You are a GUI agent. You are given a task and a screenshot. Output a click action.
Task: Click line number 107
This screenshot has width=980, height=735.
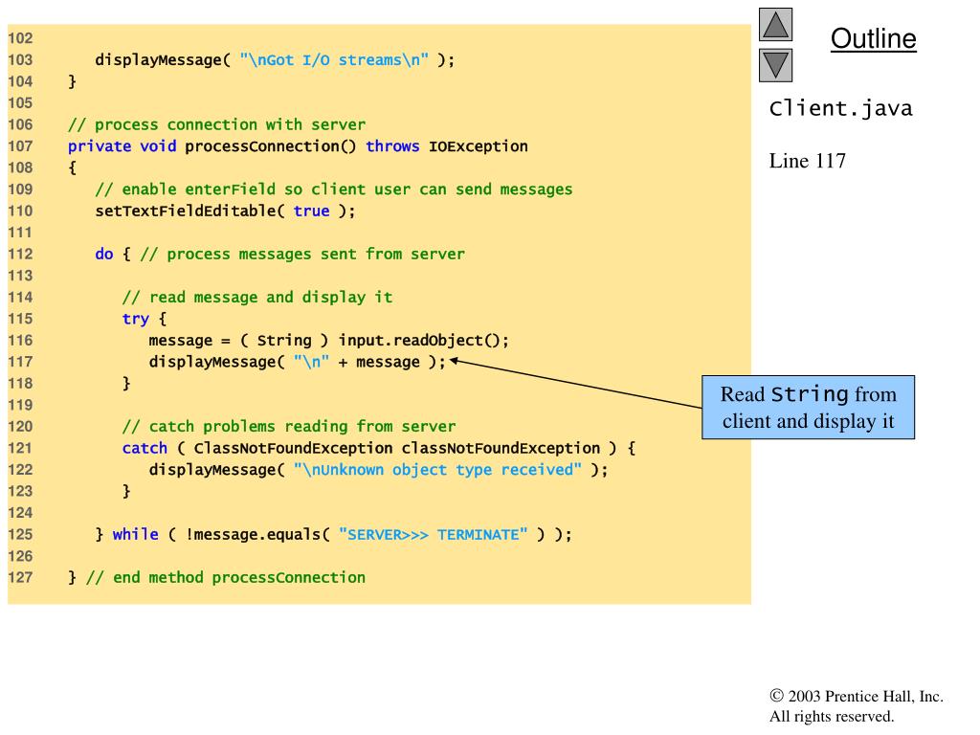(20, 146)
